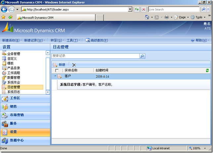Image resolution: width=213 pixels, height=153 pixels.
Task: Open the Home button dropdown arrow
Action: [152, 18]
